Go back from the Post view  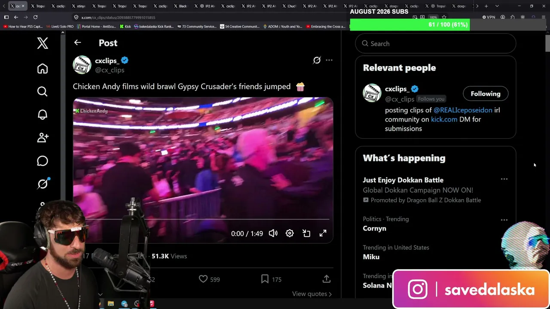77,42
